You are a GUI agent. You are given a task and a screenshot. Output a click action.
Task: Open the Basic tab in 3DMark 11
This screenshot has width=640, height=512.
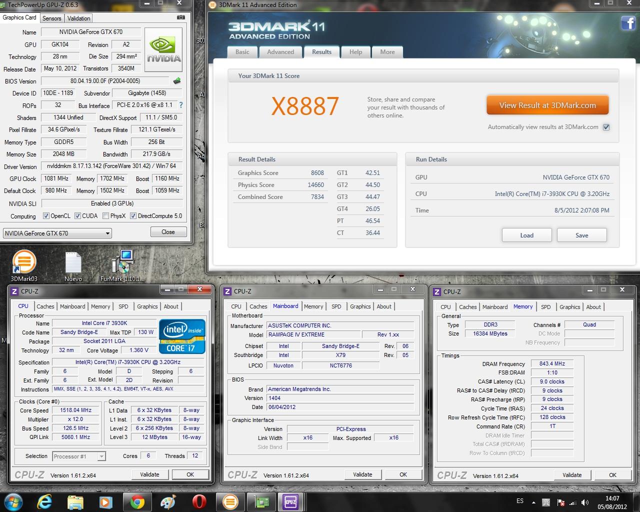(242, 52)
